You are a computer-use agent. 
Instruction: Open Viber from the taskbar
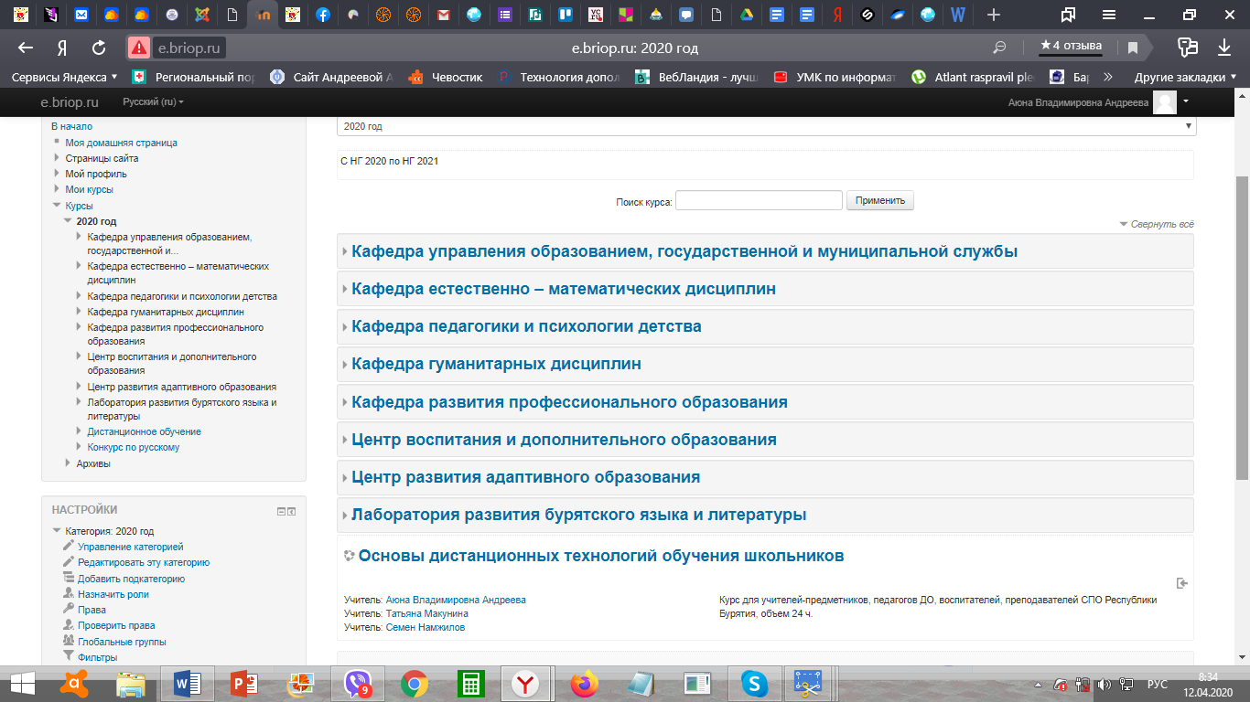point(358,683)
